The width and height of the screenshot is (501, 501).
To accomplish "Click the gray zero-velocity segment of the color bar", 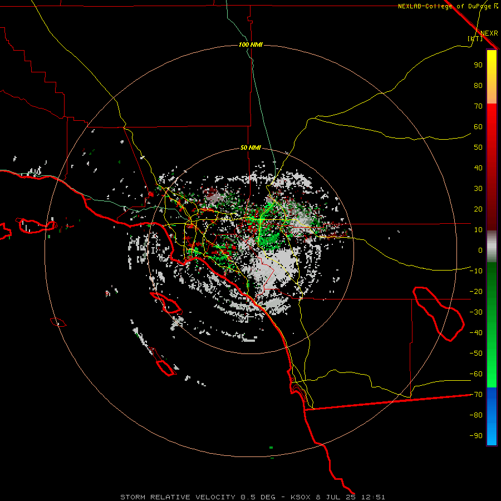I will 492,247.
